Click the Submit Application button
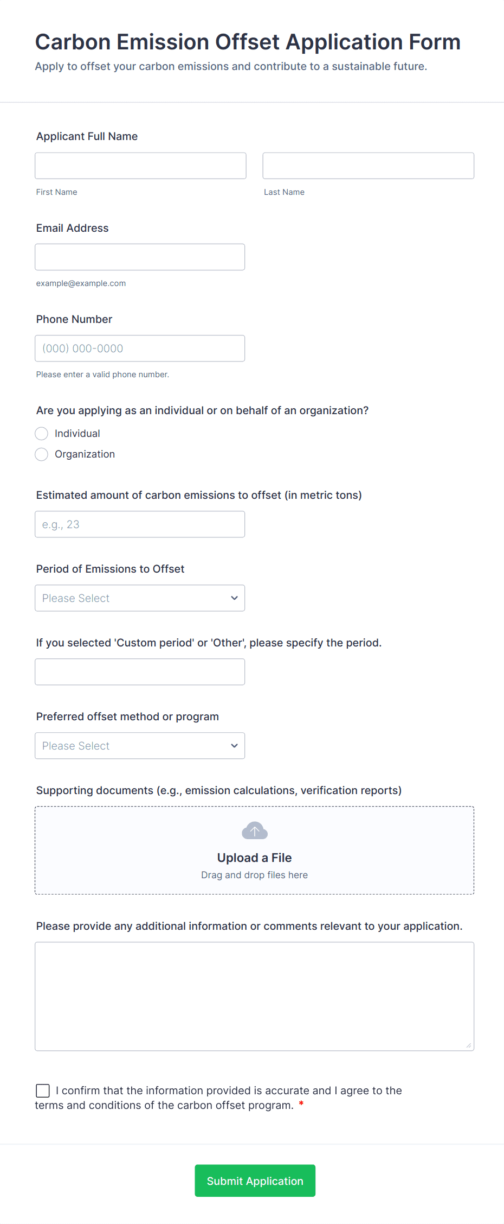This screenshot has width=504, height=1224. tap(255, 1181)
